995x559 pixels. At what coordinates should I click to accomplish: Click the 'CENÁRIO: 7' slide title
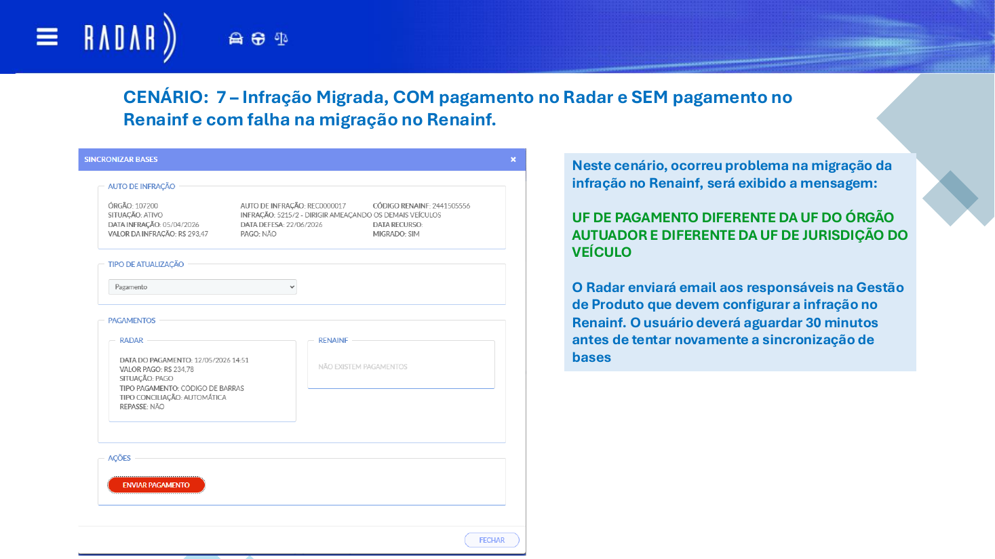[458, 108]
